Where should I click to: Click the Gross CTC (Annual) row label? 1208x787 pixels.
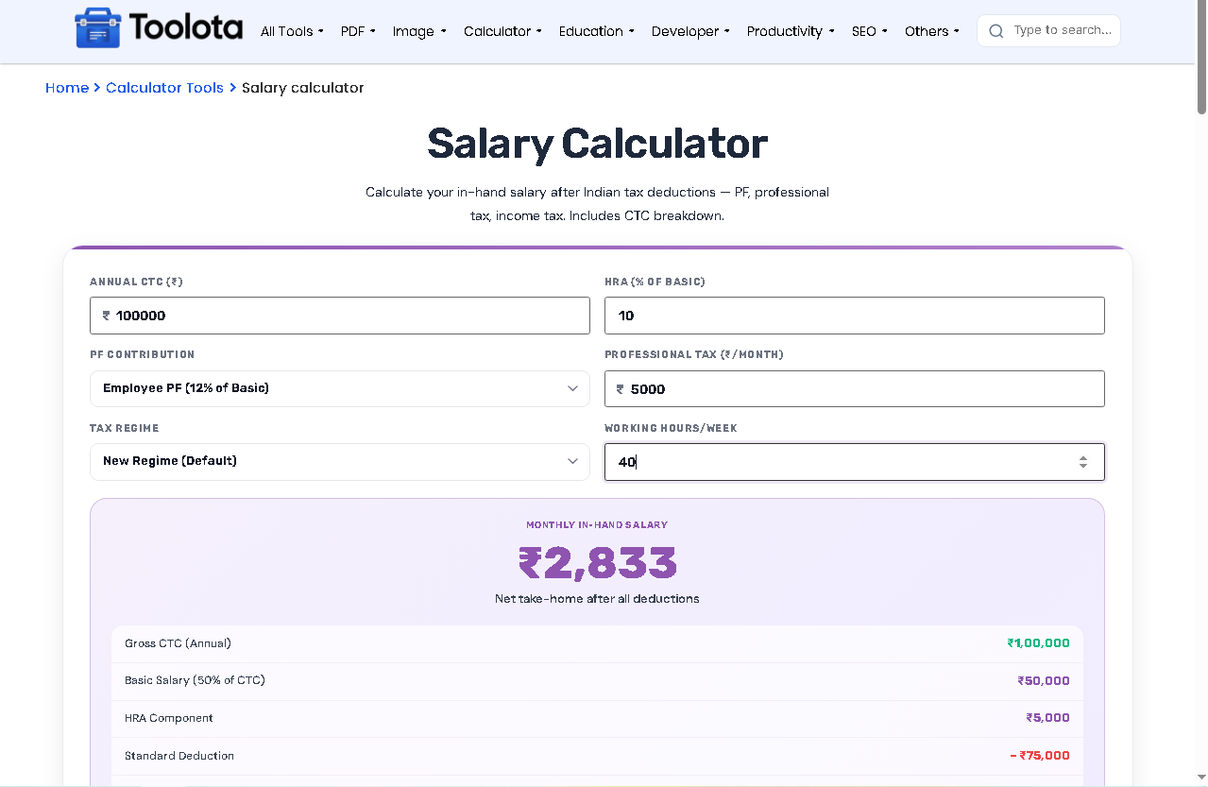click(178, 643)
